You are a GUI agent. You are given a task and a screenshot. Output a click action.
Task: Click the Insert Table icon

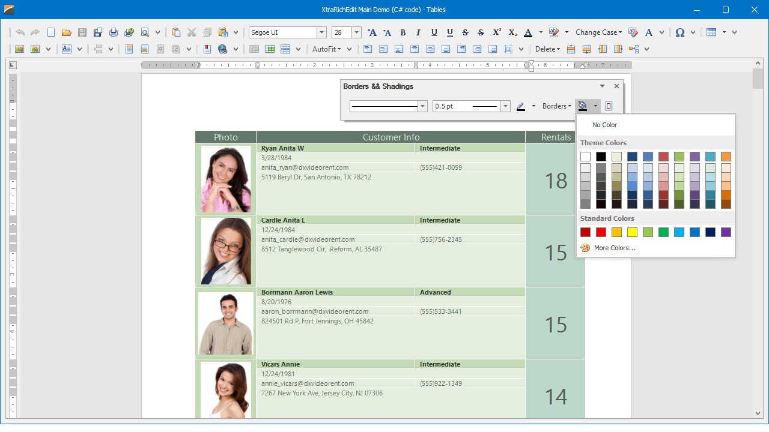coord(711,32)
